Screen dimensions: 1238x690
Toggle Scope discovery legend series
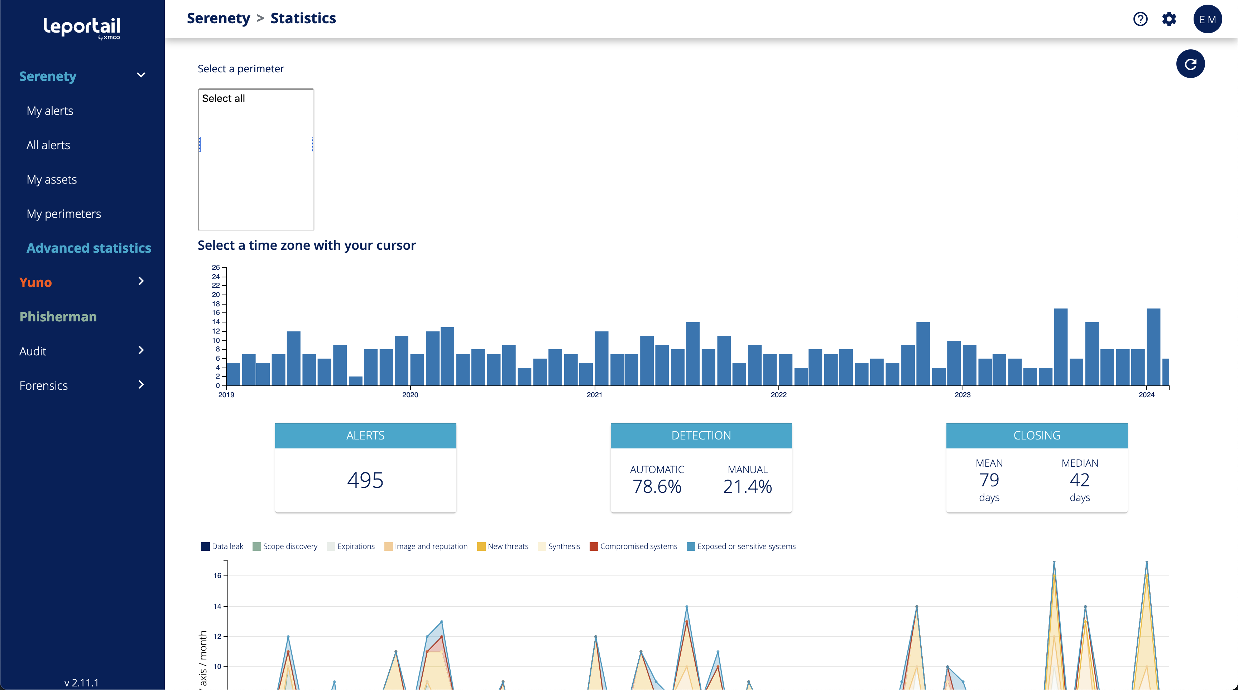click(284, 546)
